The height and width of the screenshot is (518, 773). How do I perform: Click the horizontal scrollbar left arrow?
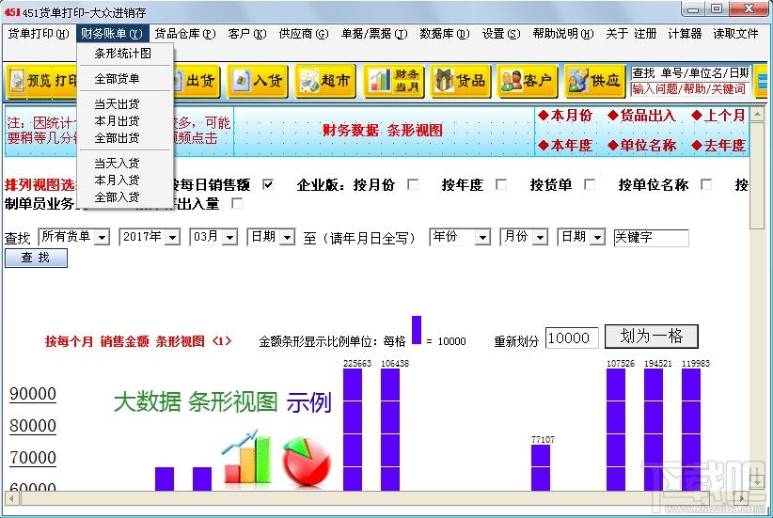pos(12,499)
